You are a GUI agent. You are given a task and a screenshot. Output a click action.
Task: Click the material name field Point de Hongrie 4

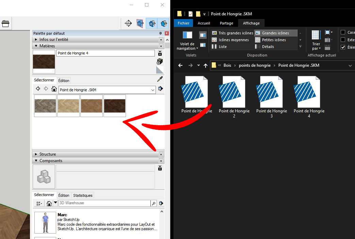coord(105,53)
